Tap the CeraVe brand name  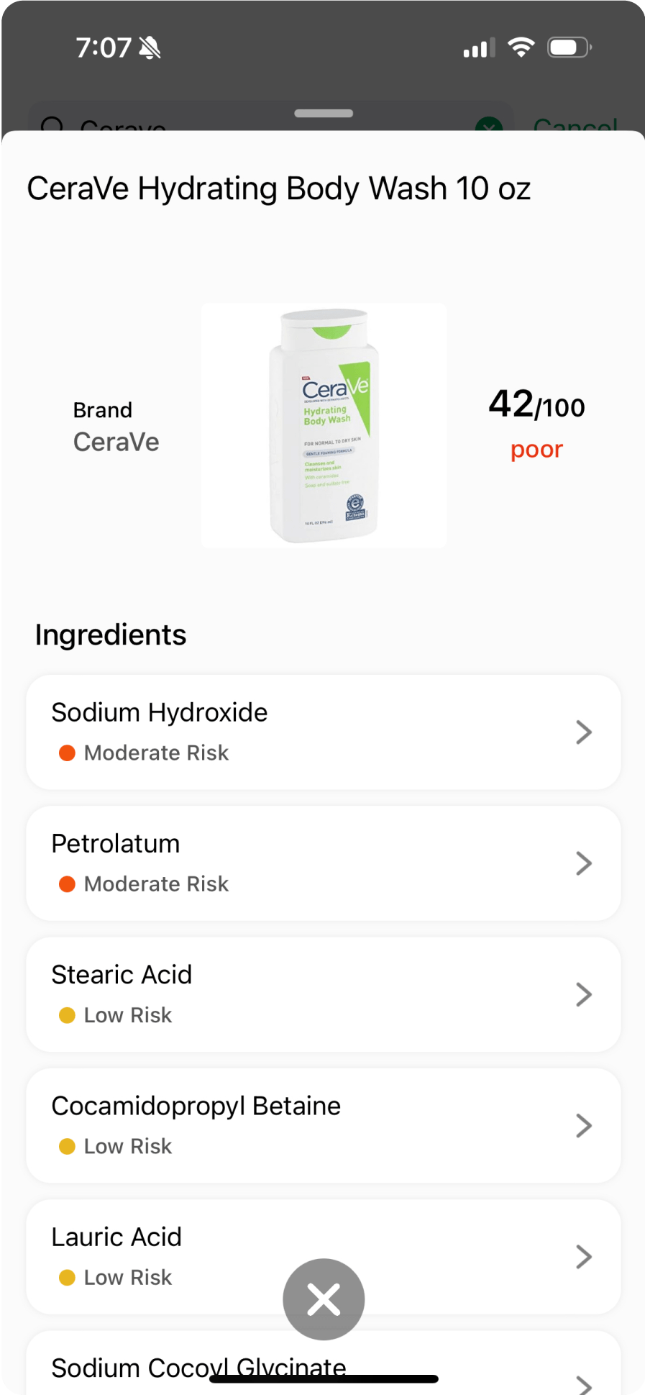pos(116,442)
